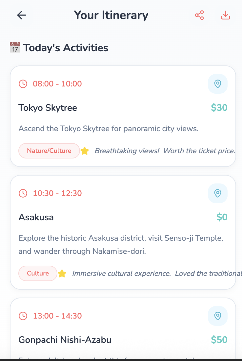Open map pin for Tokyo Skytree

(218, 84)
